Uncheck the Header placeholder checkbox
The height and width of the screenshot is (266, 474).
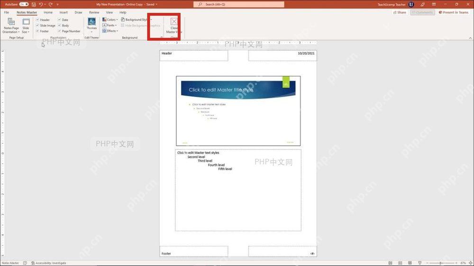click(37, 19)
